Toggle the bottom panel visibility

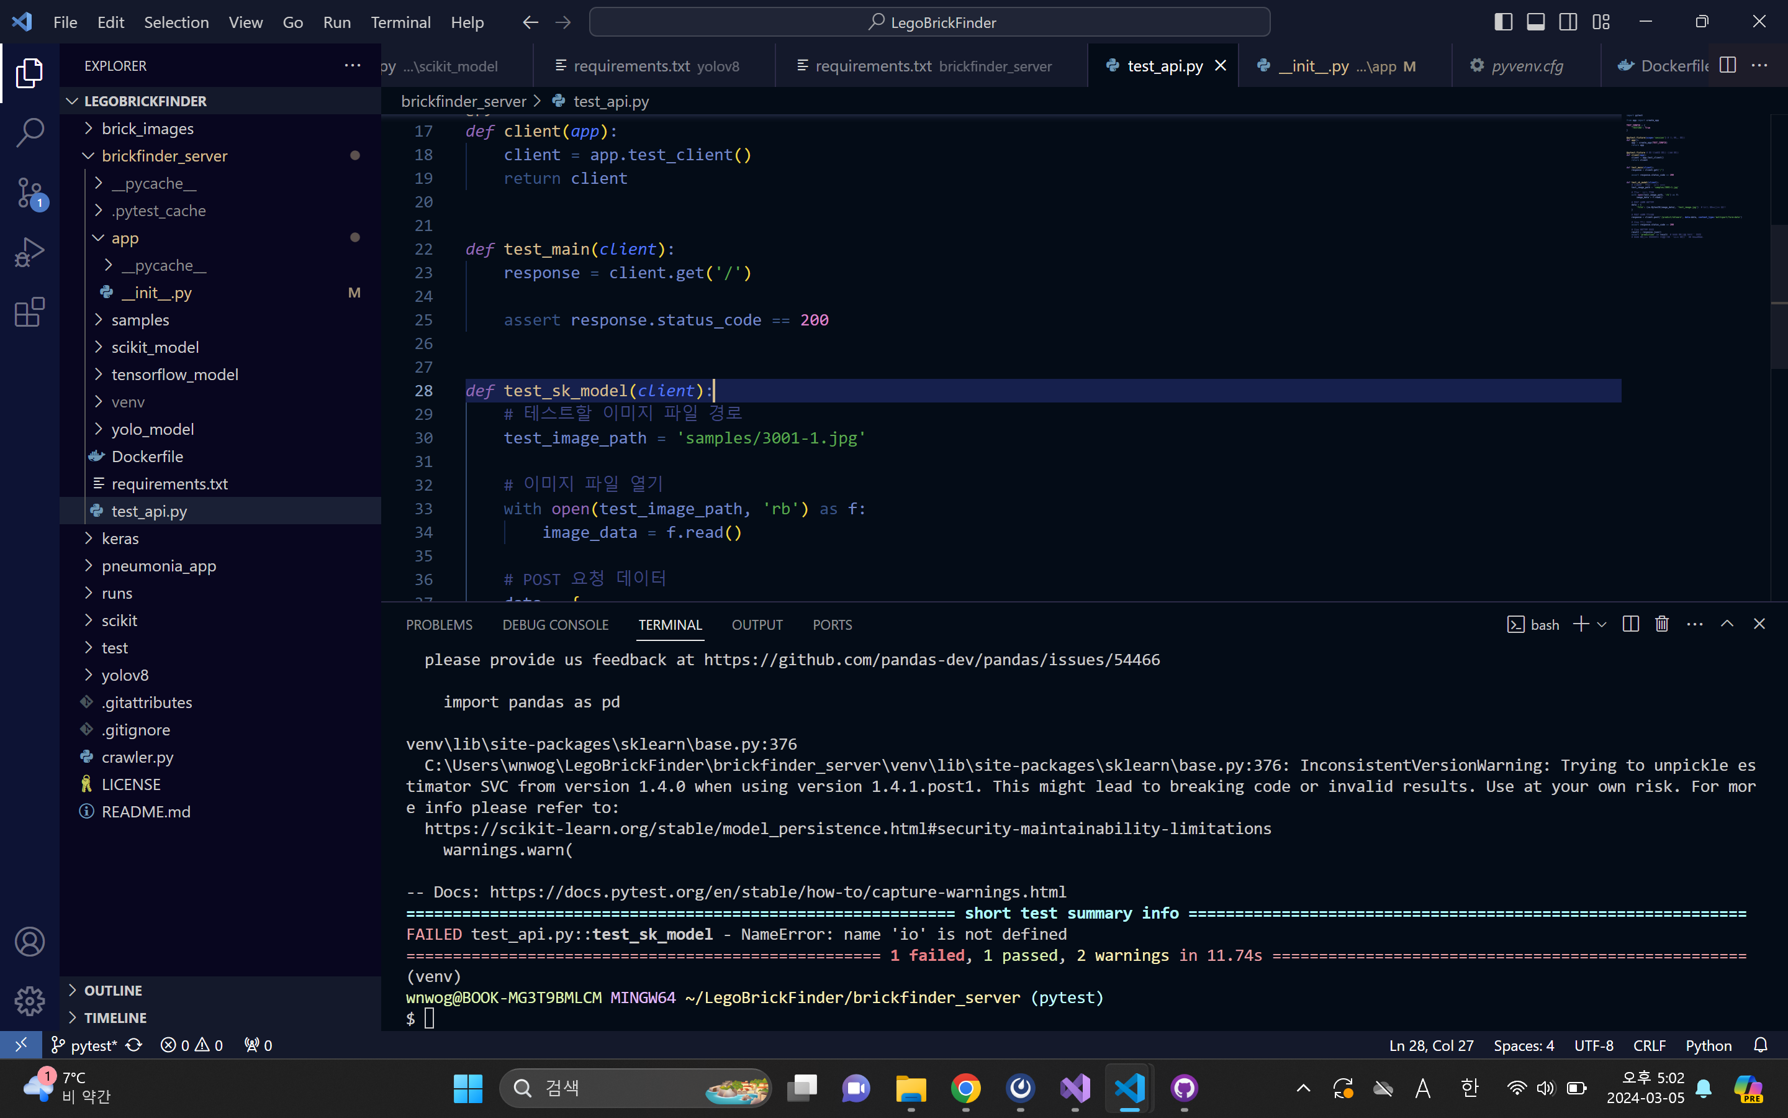pyautogui.click(x=1535, y=22)
